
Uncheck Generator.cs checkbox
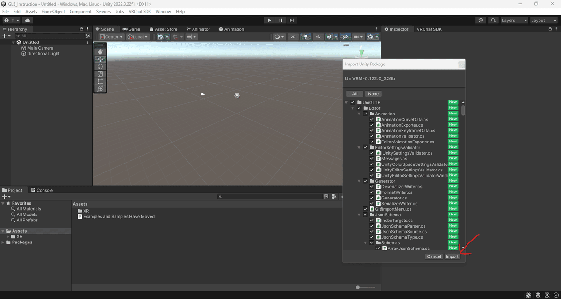click(372, 198)
